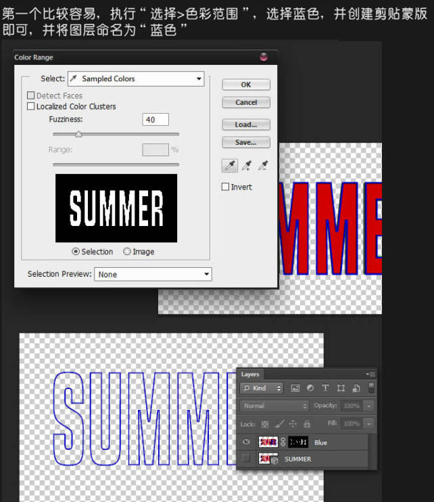The width and height of the screenshot is (434, 502).
Task: Open the Select Sampled Colors dropdown
Action: (x=136, y=78)
